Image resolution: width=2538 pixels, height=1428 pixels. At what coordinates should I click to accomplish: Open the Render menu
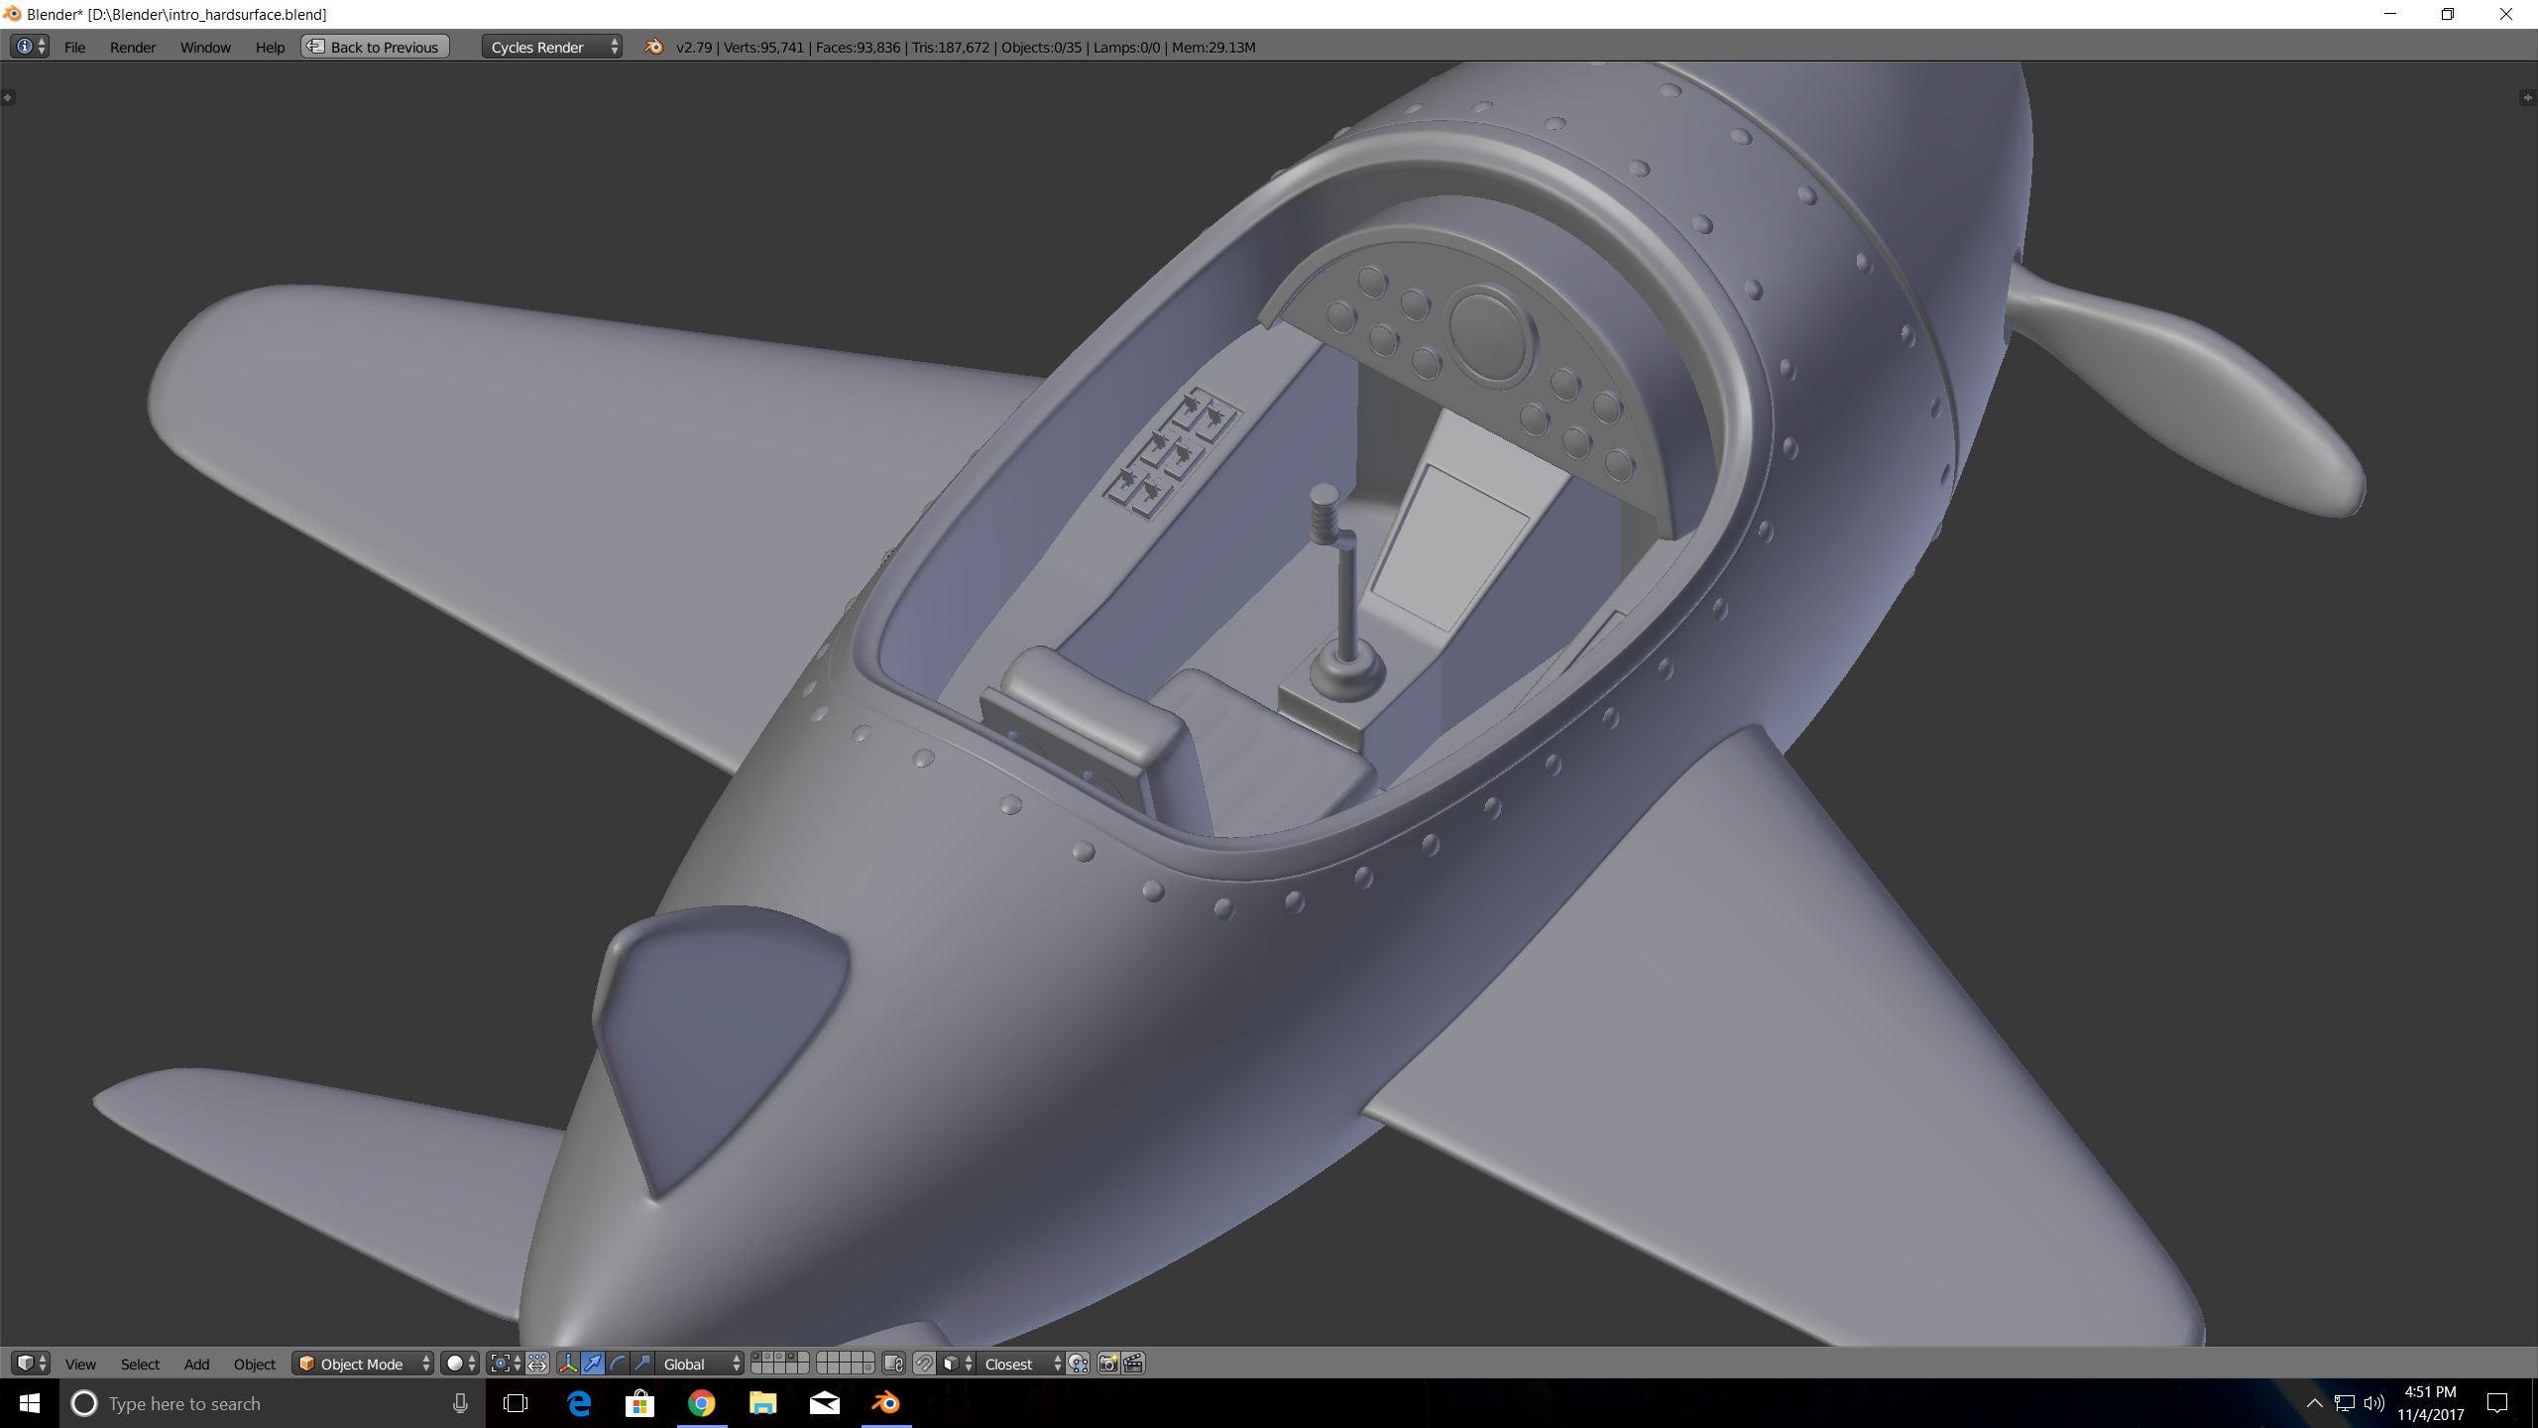click(132, 47)
